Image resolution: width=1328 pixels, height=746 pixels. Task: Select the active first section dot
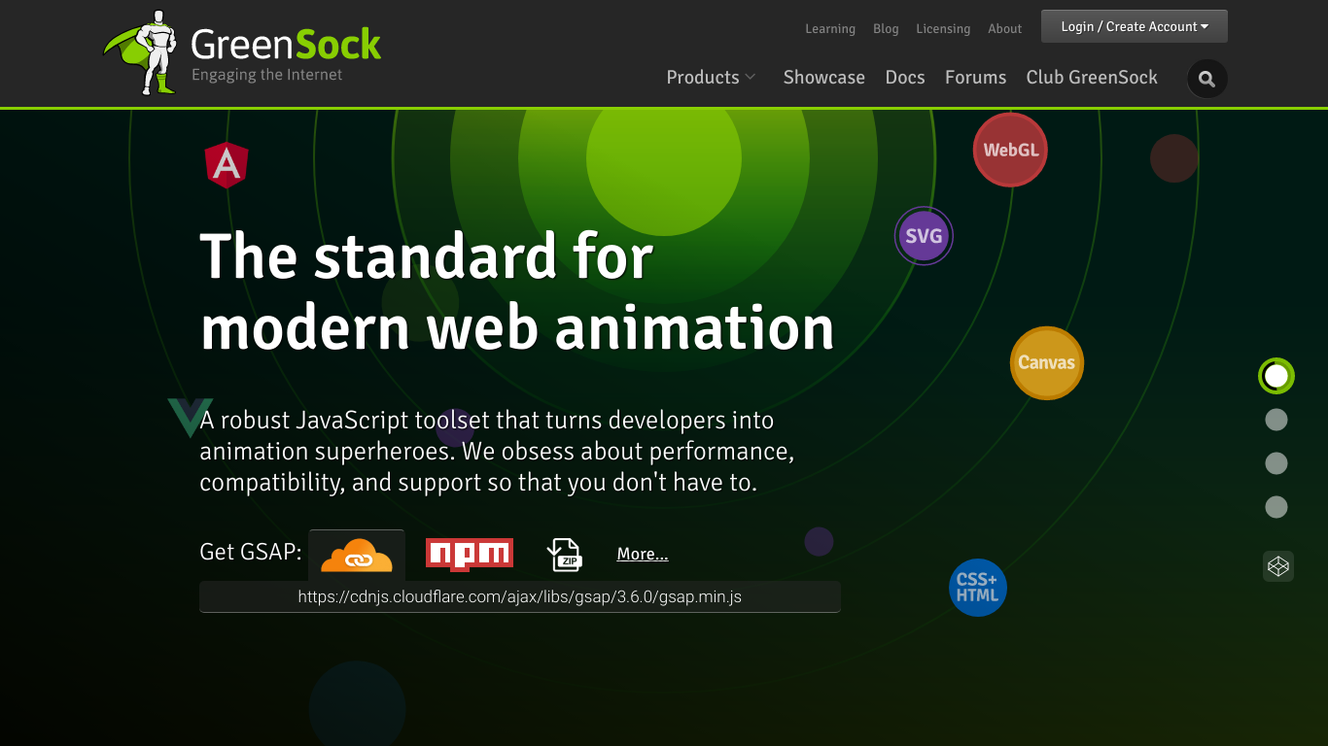coord(1276,376)
